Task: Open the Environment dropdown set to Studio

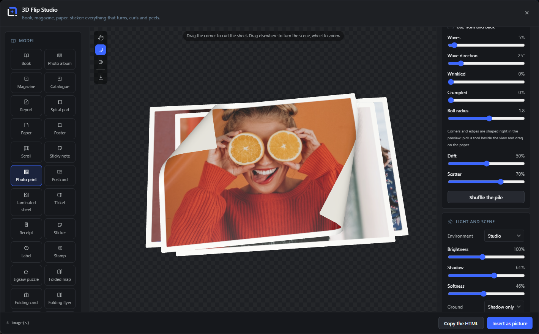Action: click(x=504, y=236)
